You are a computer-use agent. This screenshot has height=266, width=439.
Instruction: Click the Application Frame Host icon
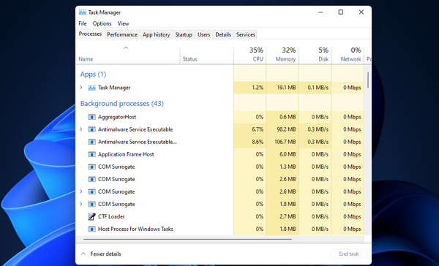(x=92, y=154)
